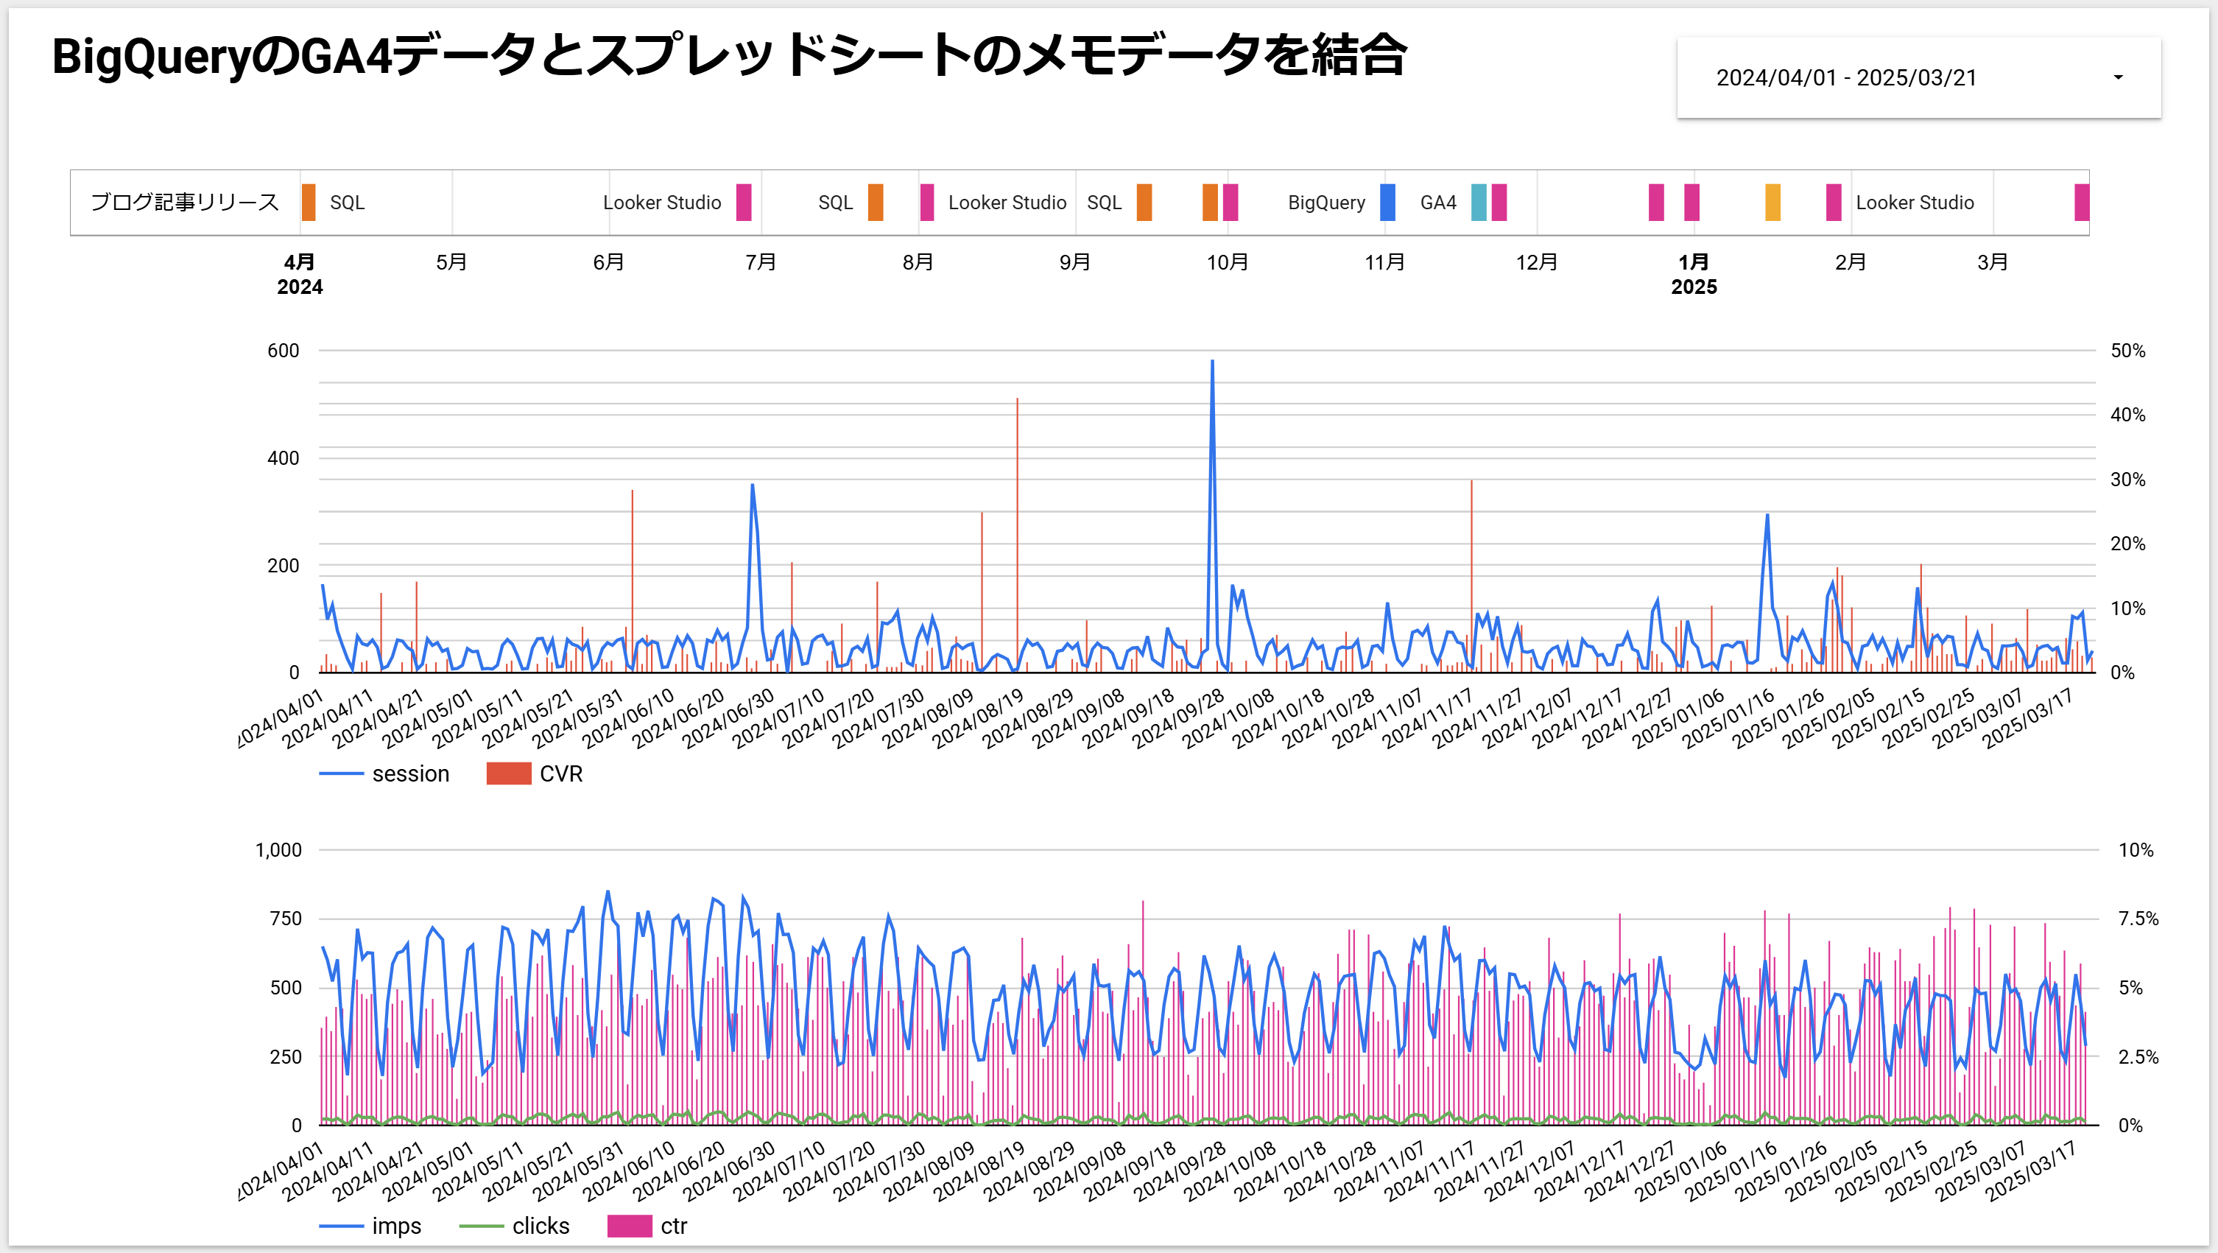Viewport: 2218px width, 1253px height.
Task: Select teal GA4 marker in mid November
Action: click(x=1479, y=203)
